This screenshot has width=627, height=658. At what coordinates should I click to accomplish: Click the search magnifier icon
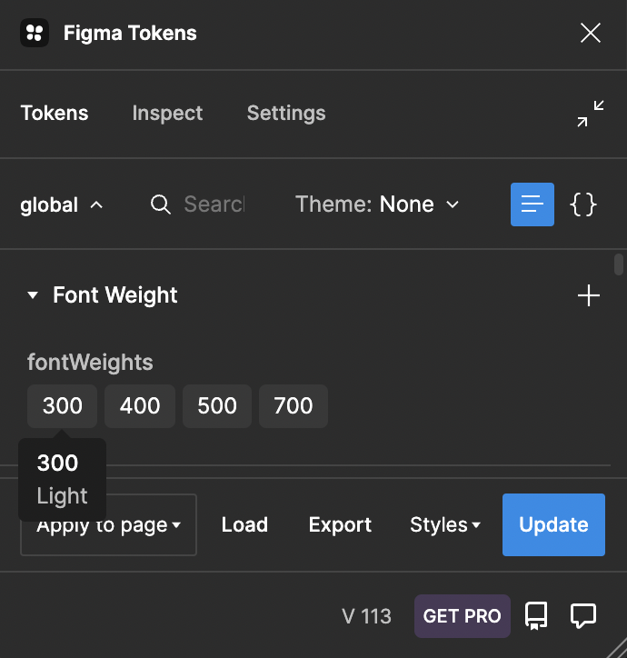click(x=160, y=204)
